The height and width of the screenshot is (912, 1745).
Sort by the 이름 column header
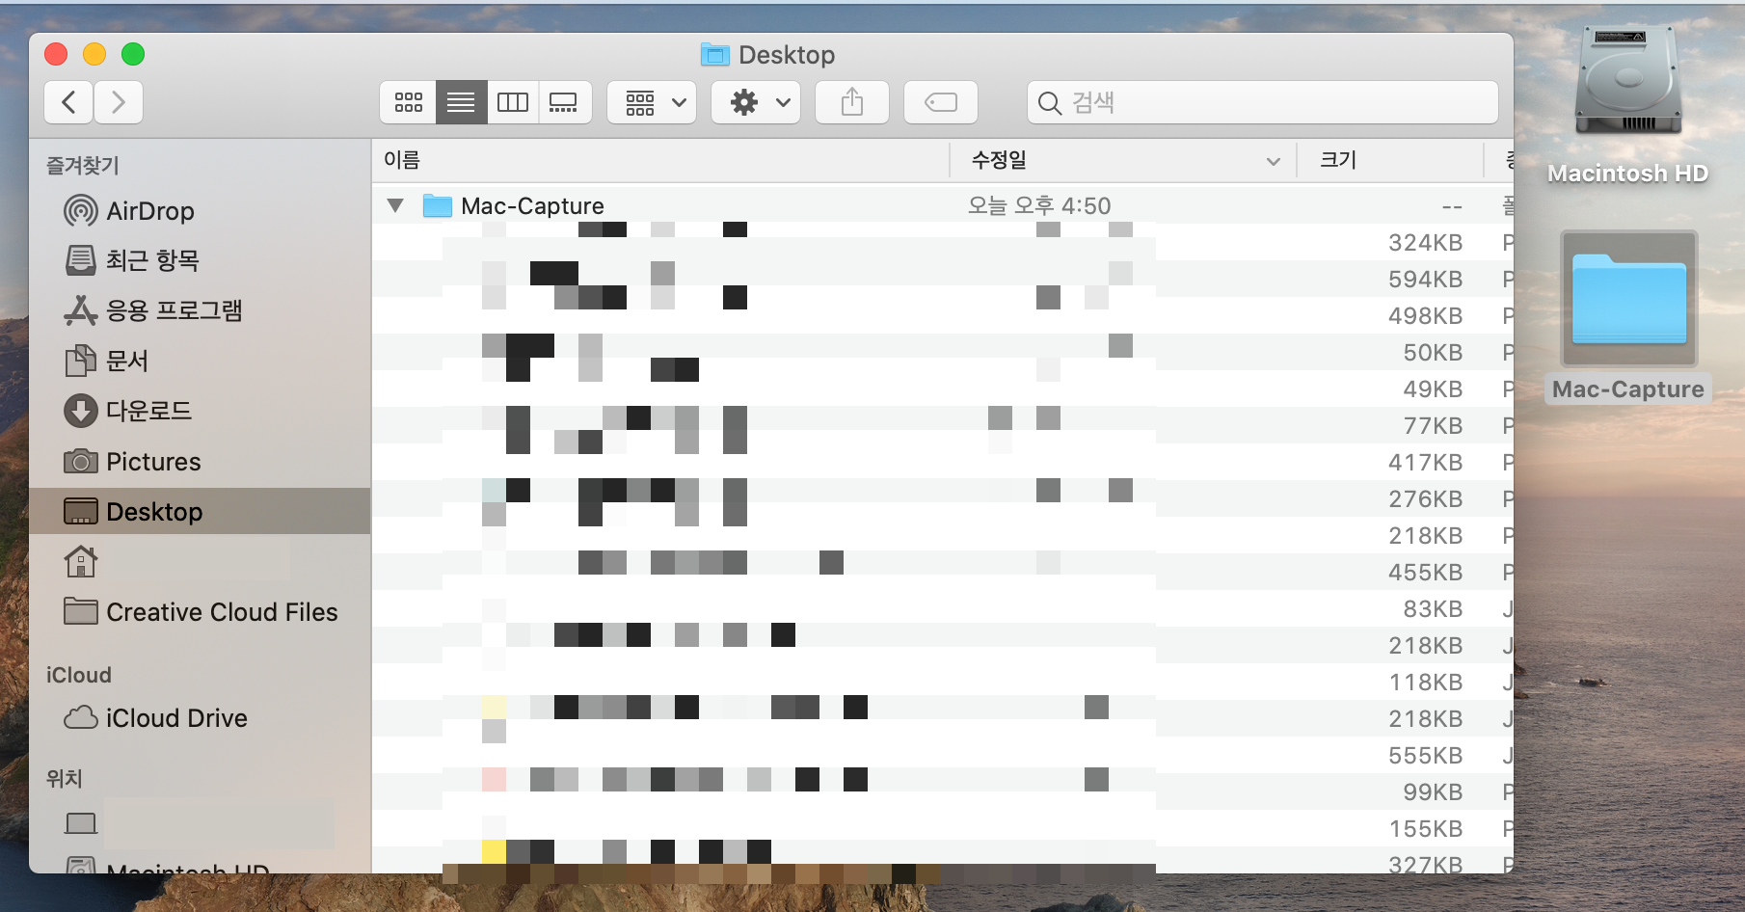point(660,160)
